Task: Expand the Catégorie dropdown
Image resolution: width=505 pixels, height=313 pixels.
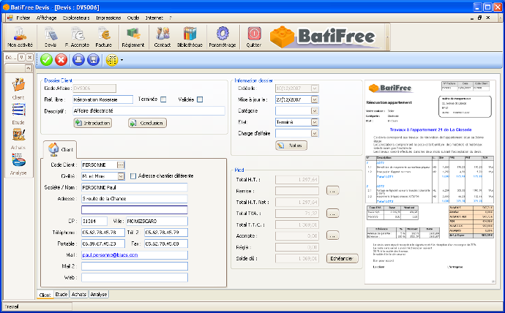Action: 314,110
